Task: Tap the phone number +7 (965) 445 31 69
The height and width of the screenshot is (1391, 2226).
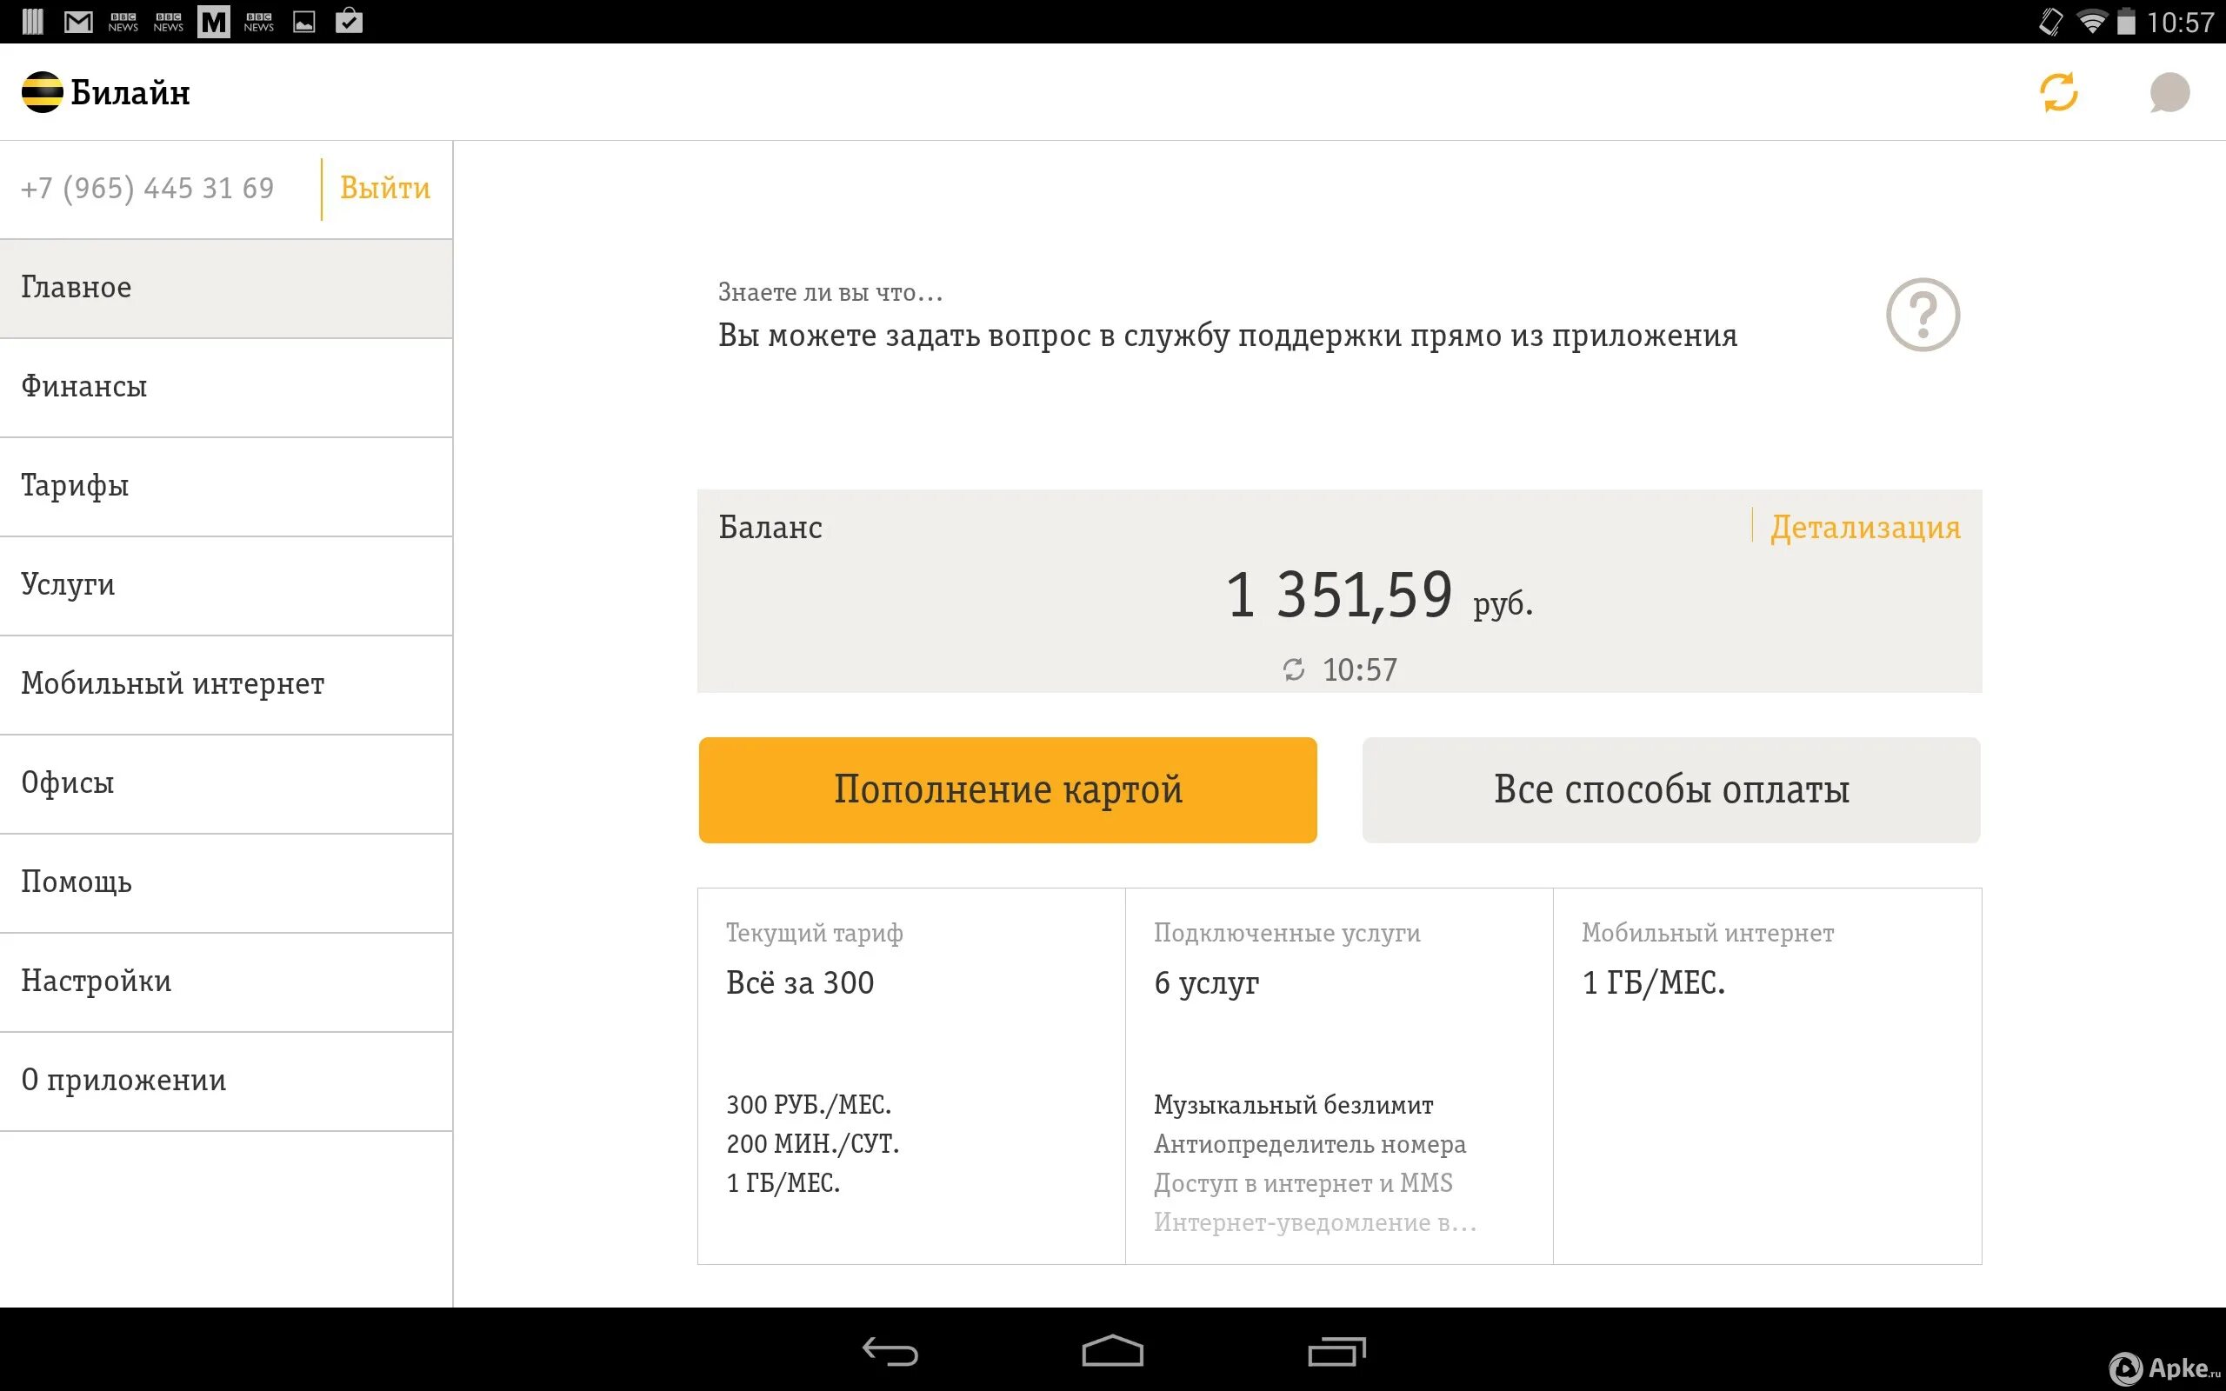Action: pos(147,188)
